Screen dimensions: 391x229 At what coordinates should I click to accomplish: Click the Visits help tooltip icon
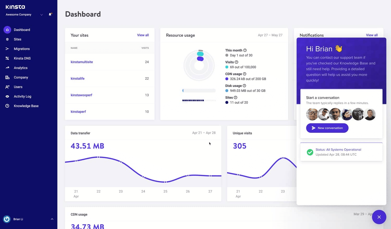[x=237, y=62]
